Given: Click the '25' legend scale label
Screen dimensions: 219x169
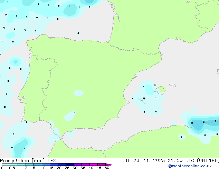Looking at the screenshot, I should click(x=67, y=168).
